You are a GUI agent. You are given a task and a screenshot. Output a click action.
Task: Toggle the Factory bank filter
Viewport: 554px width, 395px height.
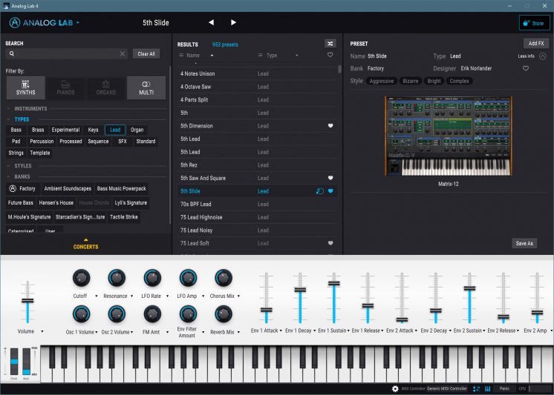click(22, 189)
